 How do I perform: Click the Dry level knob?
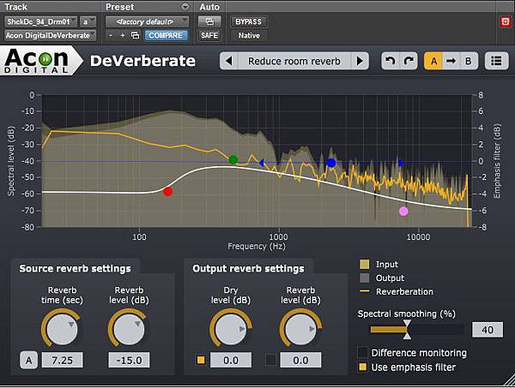(231, 329)
